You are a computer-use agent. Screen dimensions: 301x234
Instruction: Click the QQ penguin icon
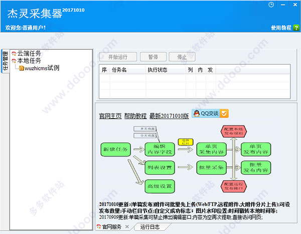coord(197,113)
